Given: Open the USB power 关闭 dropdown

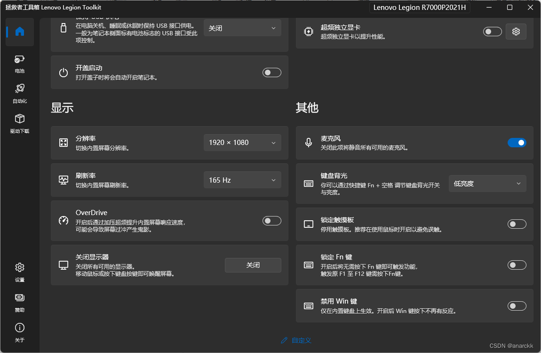Looking at the screenshot, I should (242, 28).
